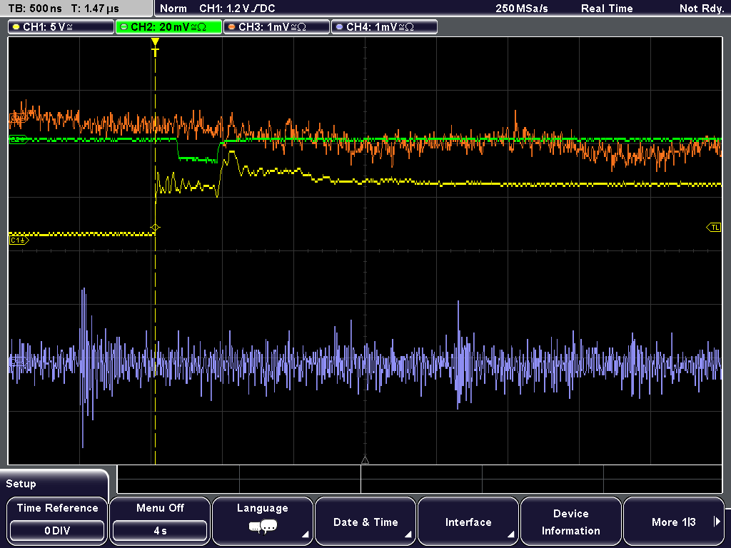Click the TL trigger level marker
This screenshot has height=548, width=731.
(714, 228)
